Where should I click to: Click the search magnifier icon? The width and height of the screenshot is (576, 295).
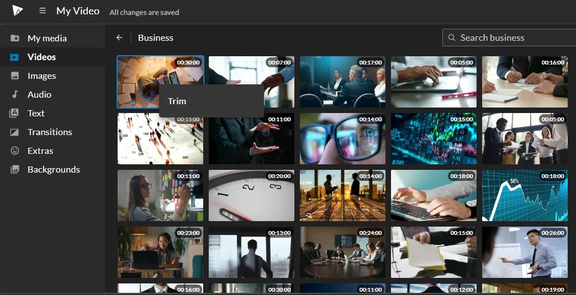point(452,37)
